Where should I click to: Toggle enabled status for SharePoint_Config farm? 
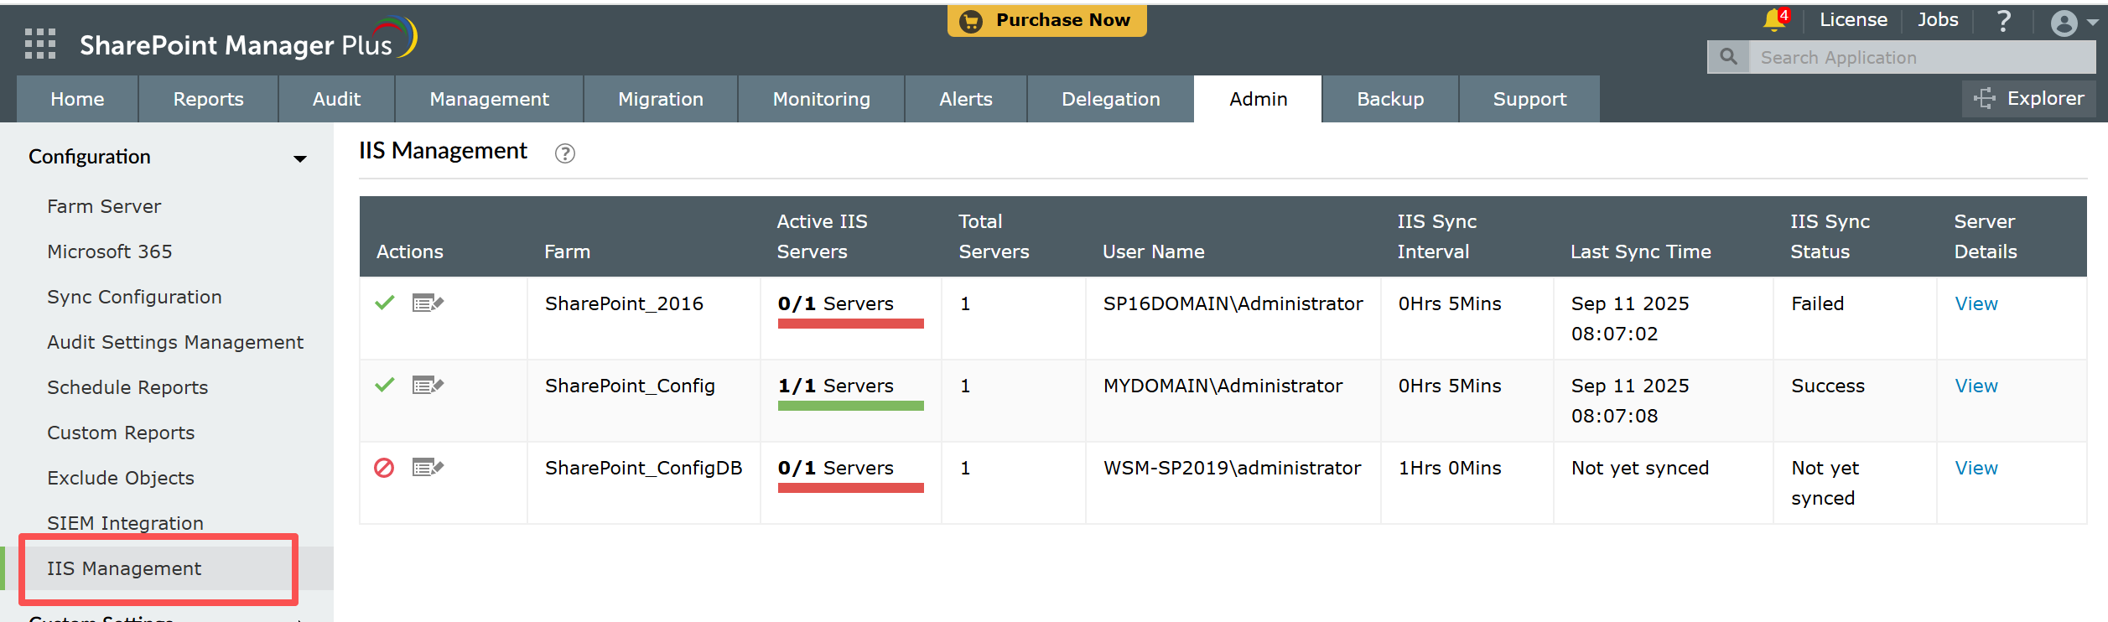[385, 386]
